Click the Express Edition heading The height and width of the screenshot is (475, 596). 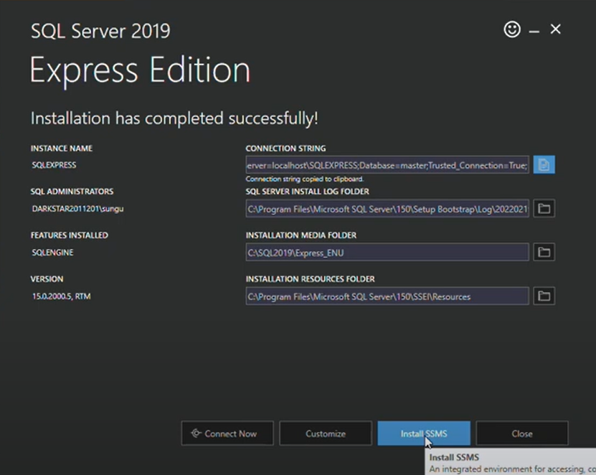point(141,70)
